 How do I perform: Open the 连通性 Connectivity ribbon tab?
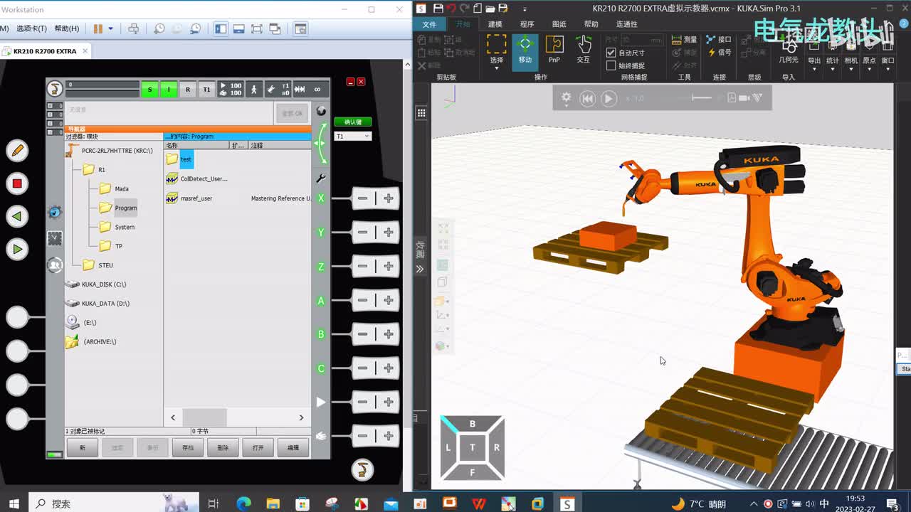coord(627,24)
